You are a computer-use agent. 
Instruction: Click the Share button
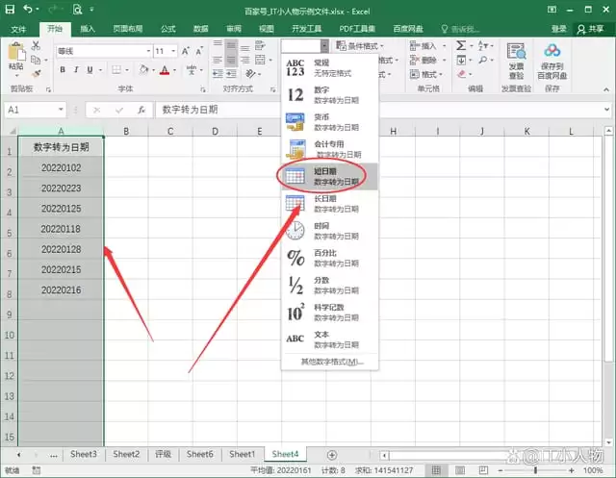[590, 29]
